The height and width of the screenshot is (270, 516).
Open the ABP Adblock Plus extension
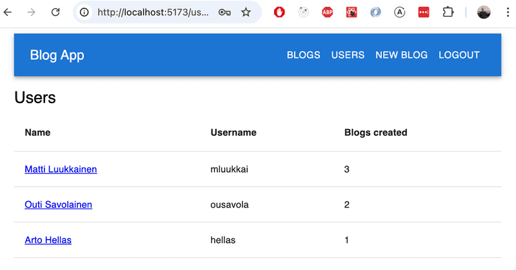[327, 12]
